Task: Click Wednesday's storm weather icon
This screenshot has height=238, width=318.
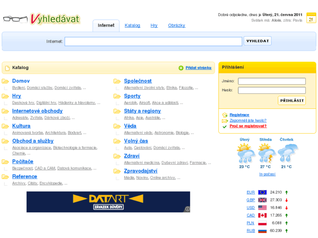Action: coord(266,153)
